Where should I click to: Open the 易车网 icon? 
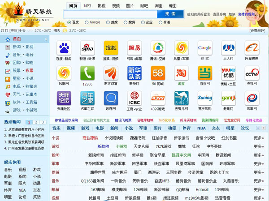(252, 98)
